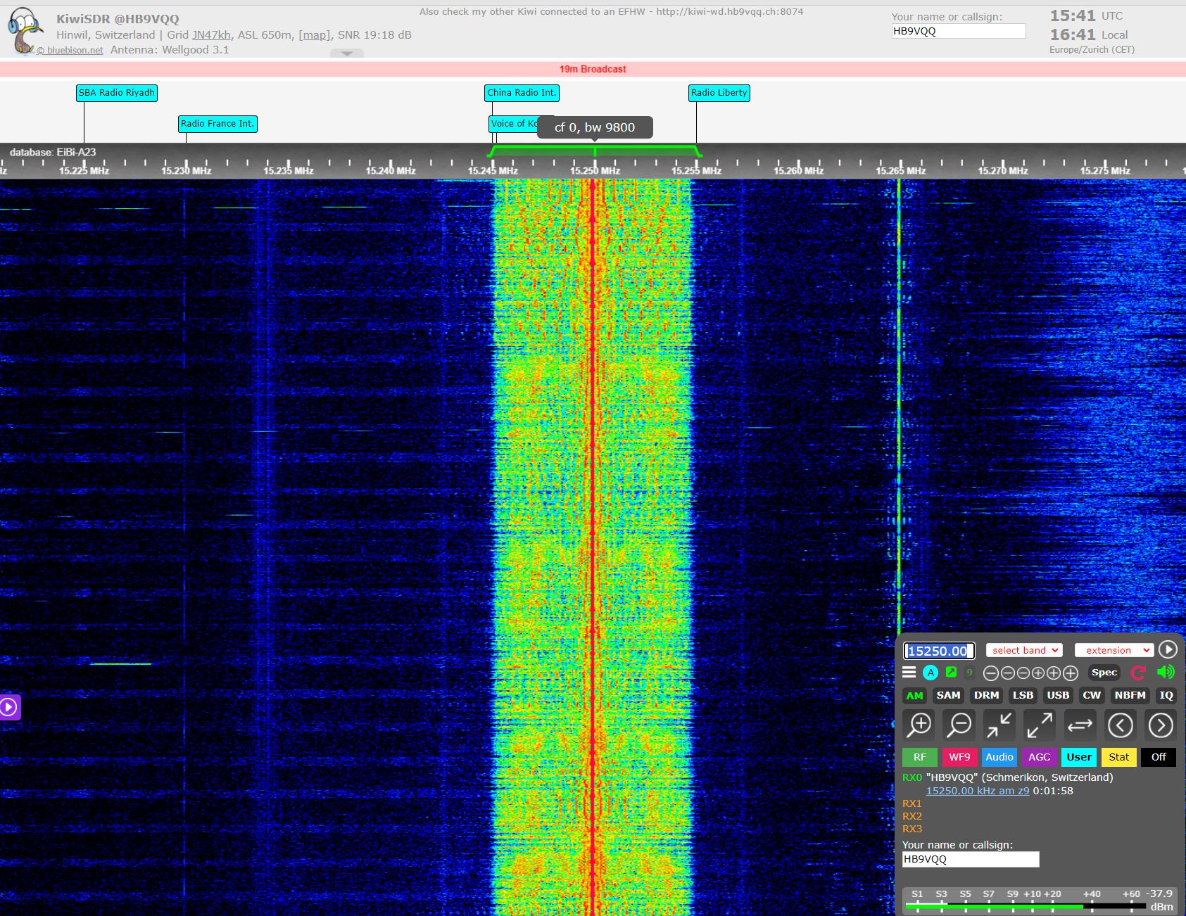The width and height of the screenshot is (1186, 916).
Task: Click the Off tab
Action: [1159, 757]
